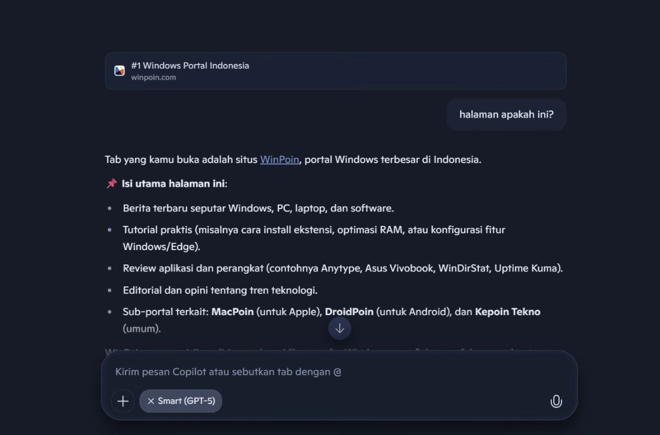The height and width of the screenshot is (435, 660).
Task: Click the "Isi utama halaman ini" heading
Action: [174, 184]
